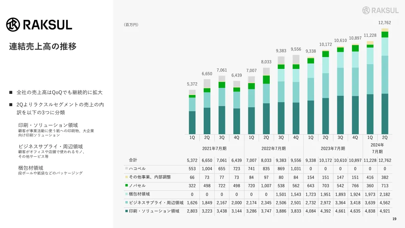
Task: Click the その他事業、内部調整 legend color square
Action: click(x=127, y=177)
